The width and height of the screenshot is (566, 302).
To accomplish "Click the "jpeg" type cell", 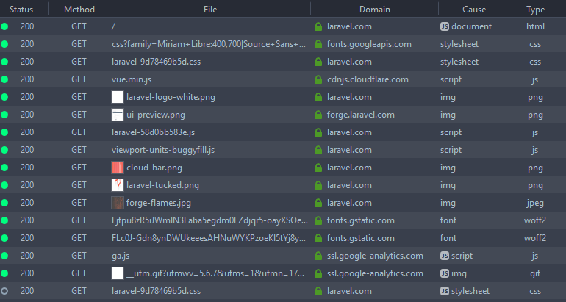I will click(x=535, y=203).
